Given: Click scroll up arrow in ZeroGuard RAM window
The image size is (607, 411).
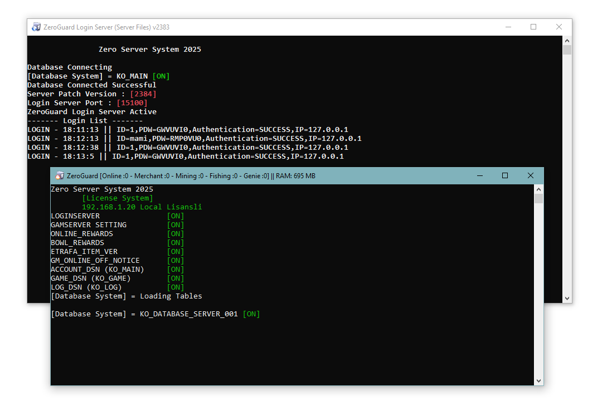Looking at the screenshot, I should coord(538,189).
